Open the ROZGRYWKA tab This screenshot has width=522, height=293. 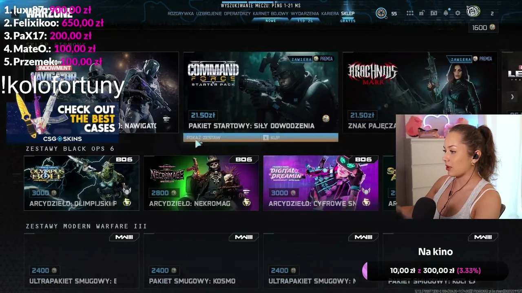(x=181, y=13)
